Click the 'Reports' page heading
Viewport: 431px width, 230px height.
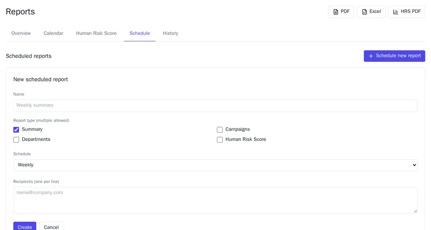click(20, 11)
